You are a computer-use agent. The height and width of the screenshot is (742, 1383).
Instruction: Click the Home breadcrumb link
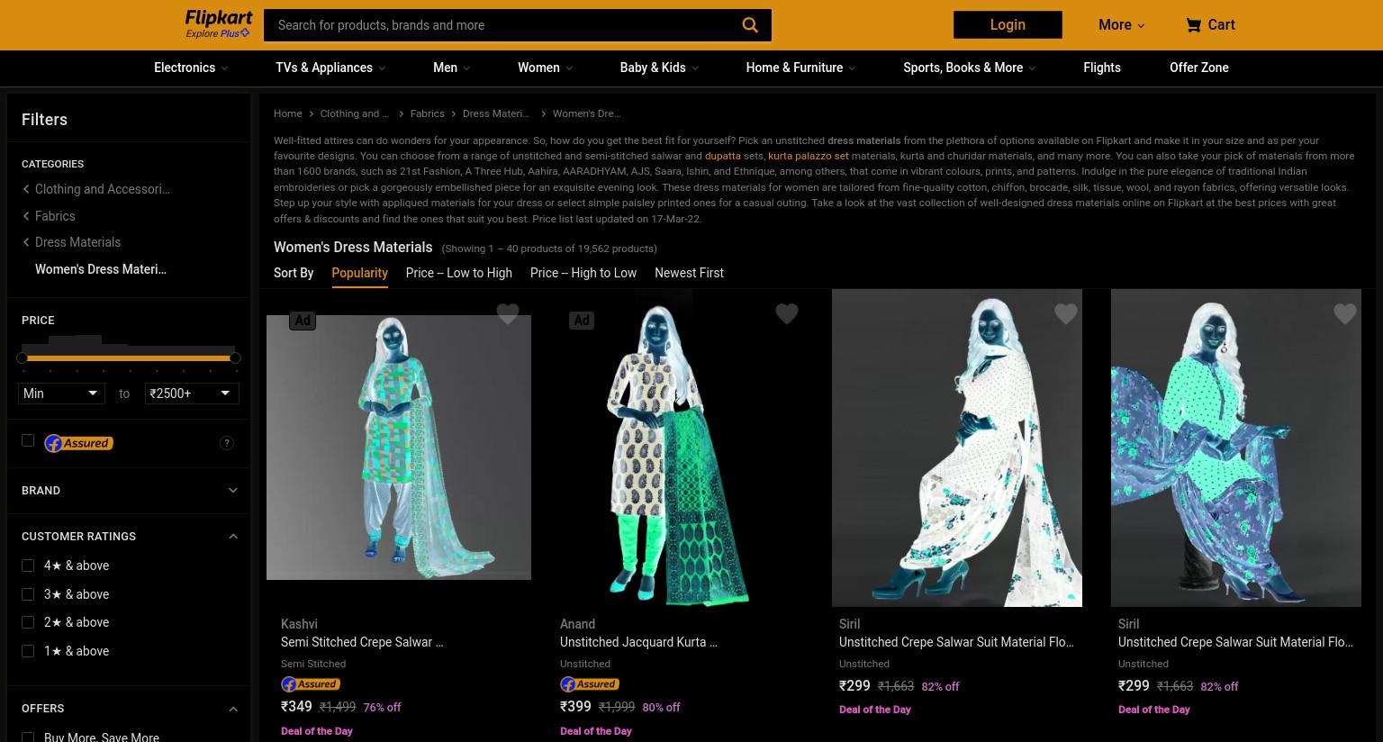pyautogui.click(x=288, y=113)
